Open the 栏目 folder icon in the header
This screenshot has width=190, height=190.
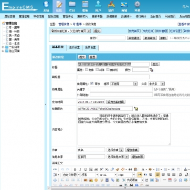click(x=72, y=4)
